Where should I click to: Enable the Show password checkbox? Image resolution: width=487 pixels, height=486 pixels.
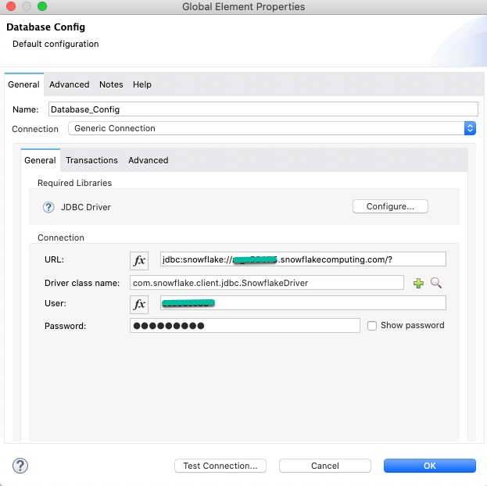coord(372,326)
